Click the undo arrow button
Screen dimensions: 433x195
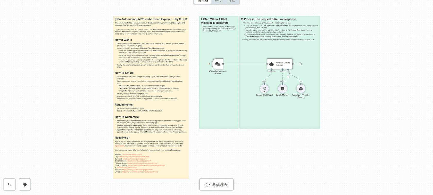[x=10, y=184]
